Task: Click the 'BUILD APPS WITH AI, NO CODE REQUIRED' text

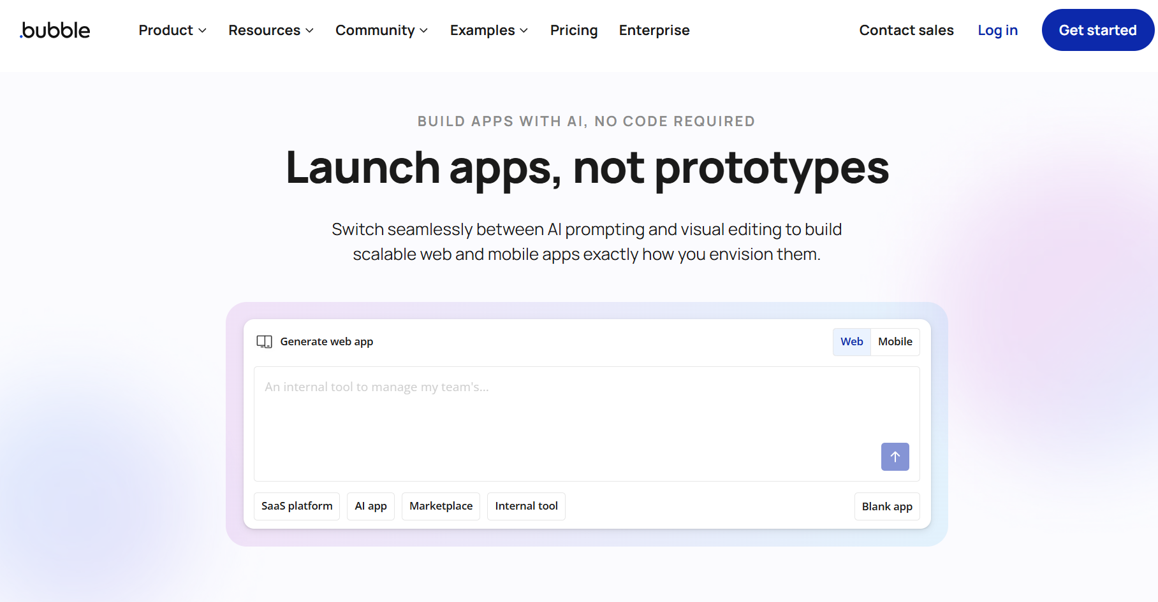Action: pyautogui.click(x=586, y=121)
